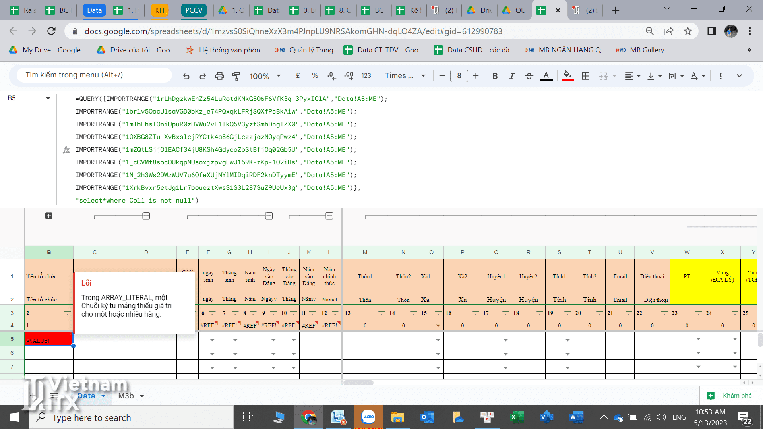Open the zoom 100% dropdown

click(x=265, y=76)
